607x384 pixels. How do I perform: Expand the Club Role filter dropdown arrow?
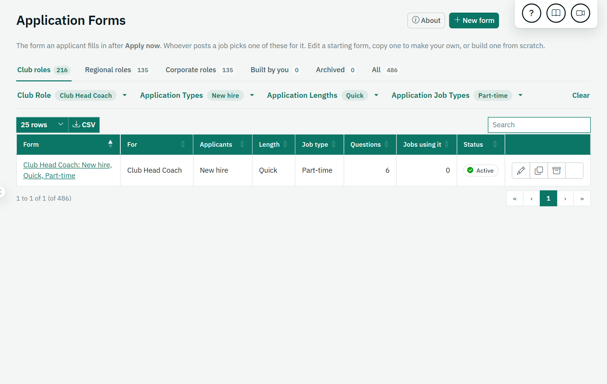pyautogui.click(x=125, y=96)
